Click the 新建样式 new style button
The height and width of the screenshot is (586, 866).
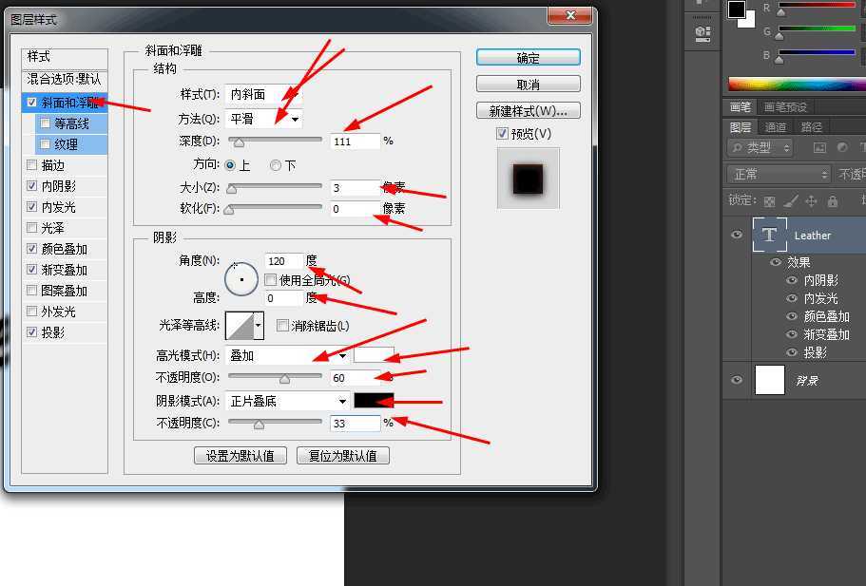[x=529, y=109]
